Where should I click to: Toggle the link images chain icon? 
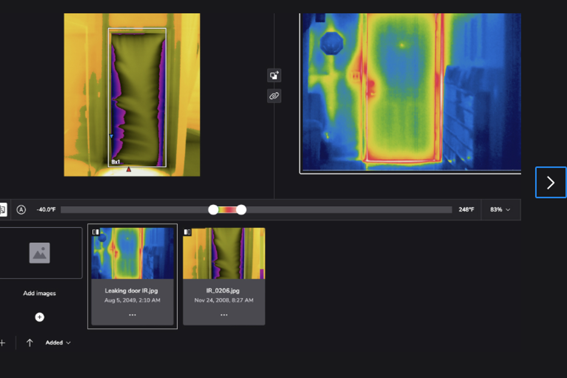(x=274, y=96)
